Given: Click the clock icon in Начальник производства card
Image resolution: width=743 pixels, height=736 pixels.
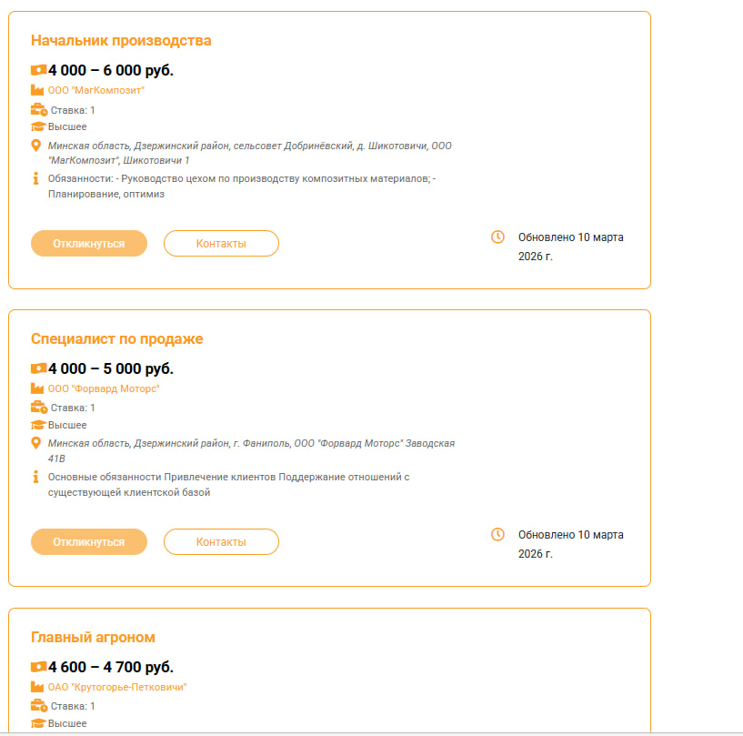Looking at the screenshot, I should (497, 237).
